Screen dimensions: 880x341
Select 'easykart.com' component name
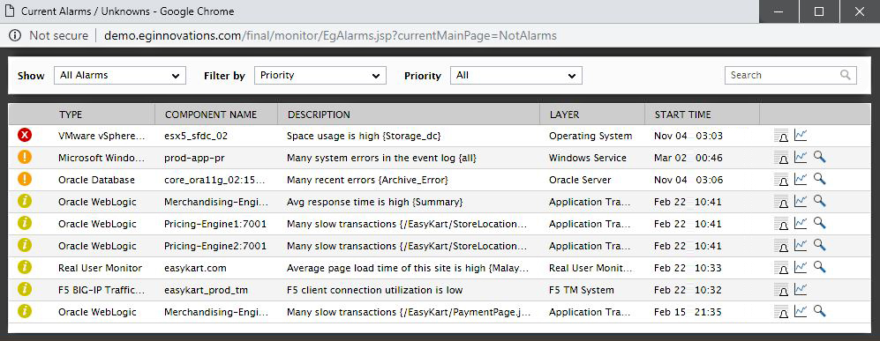[195, 268]
